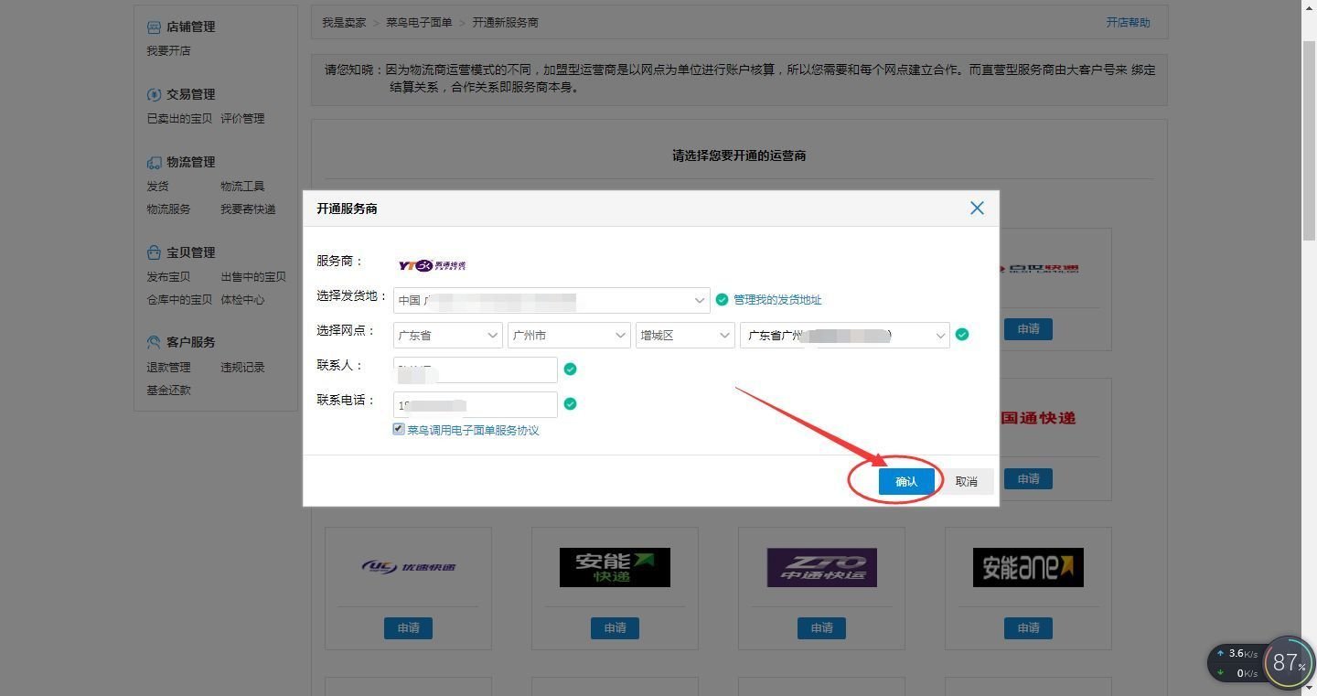Screen dimensions: 1317x696
Task: Open the 网点 branch dropdown starting 广东省广州
Action: 845,336
